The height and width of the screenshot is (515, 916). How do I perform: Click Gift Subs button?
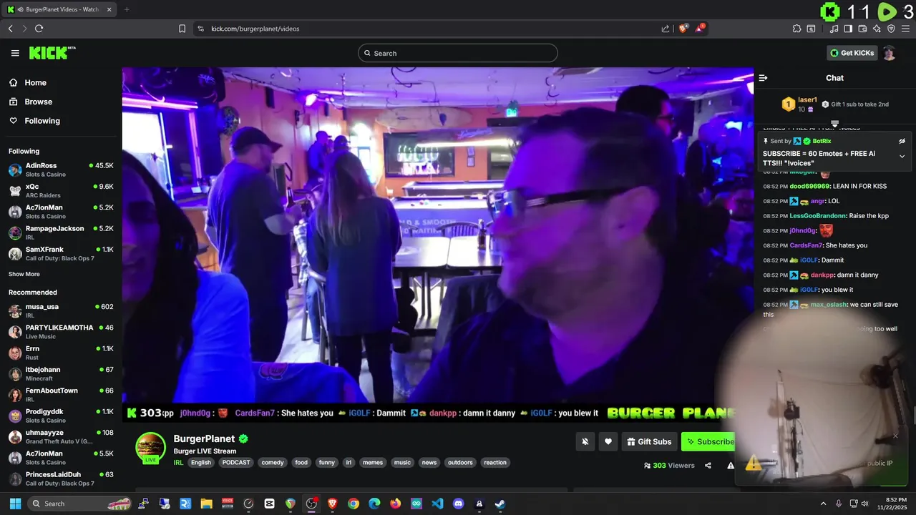coord(649,441)
